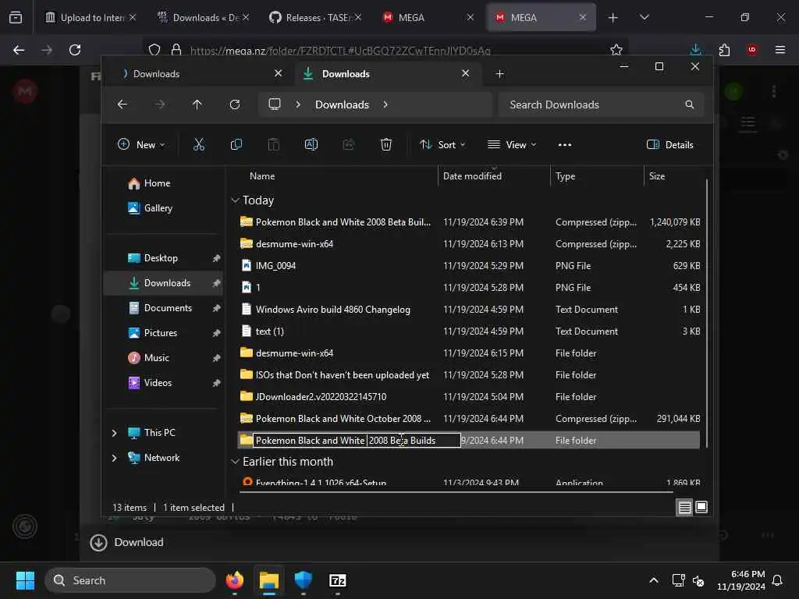Open the Firefox View icon at top left
799x599 pixels.
(x=16, y=18)
